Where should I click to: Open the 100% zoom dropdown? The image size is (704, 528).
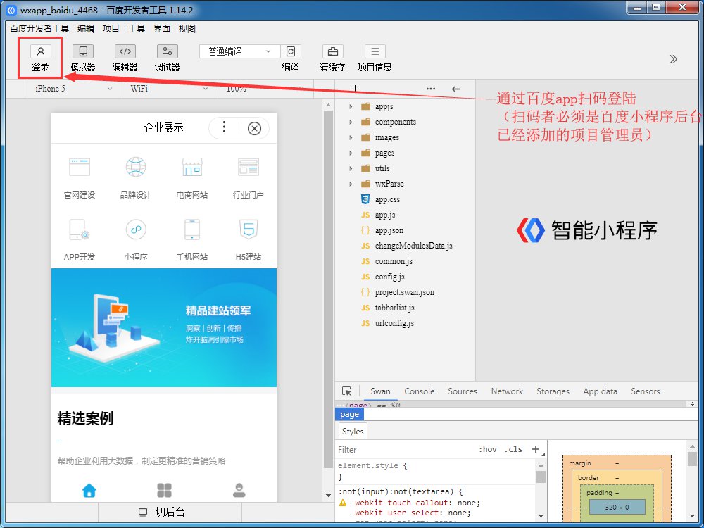(265, 89)
